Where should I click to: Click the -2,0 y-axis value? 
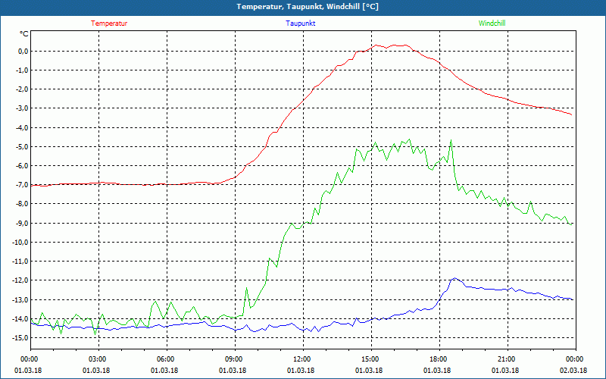[x=22, y=89]
